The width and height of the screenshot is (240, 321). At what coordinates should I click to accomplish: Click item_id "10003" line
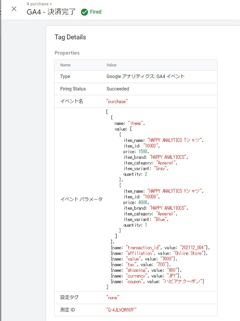pyautogui.click(x=142, y=146)
